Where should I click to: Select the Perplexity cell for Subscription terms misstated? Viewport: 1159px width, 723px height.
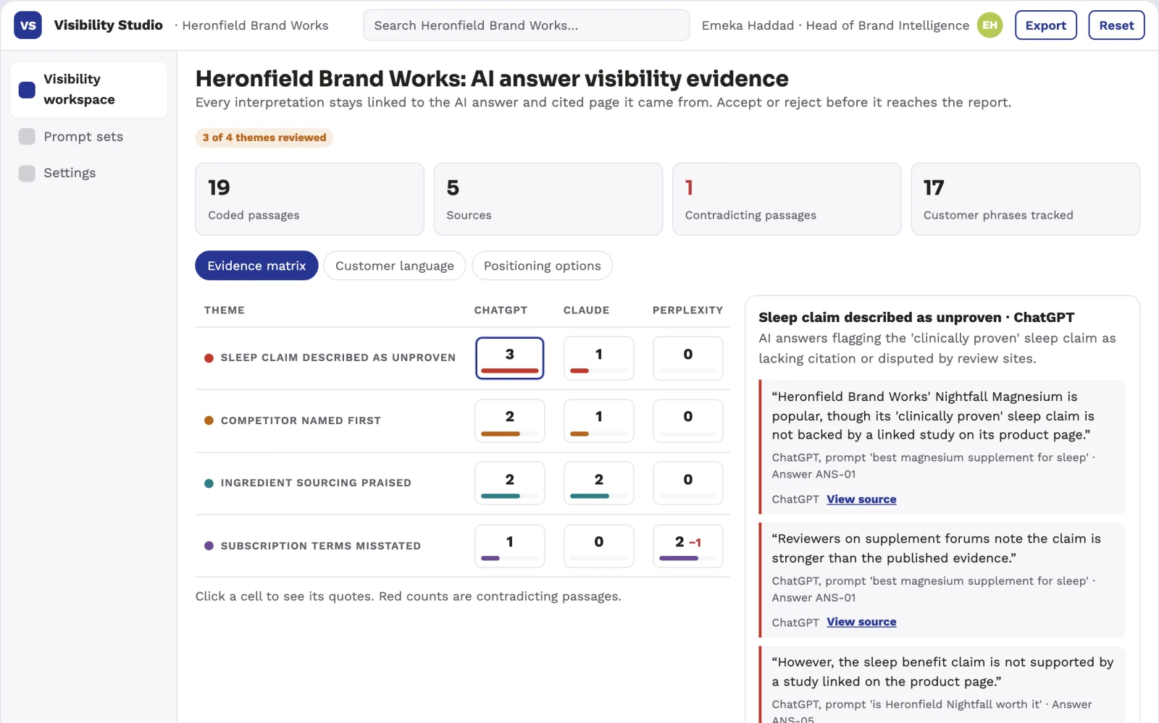[688, 546]
